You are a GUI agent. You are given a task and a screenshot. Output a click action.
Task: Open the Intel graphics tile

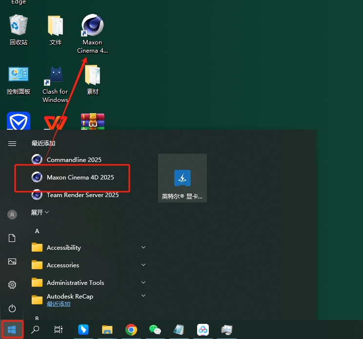click(182, 178)
